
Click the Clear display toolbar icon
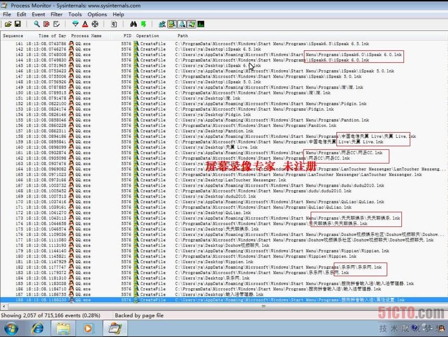click(56, 24)
